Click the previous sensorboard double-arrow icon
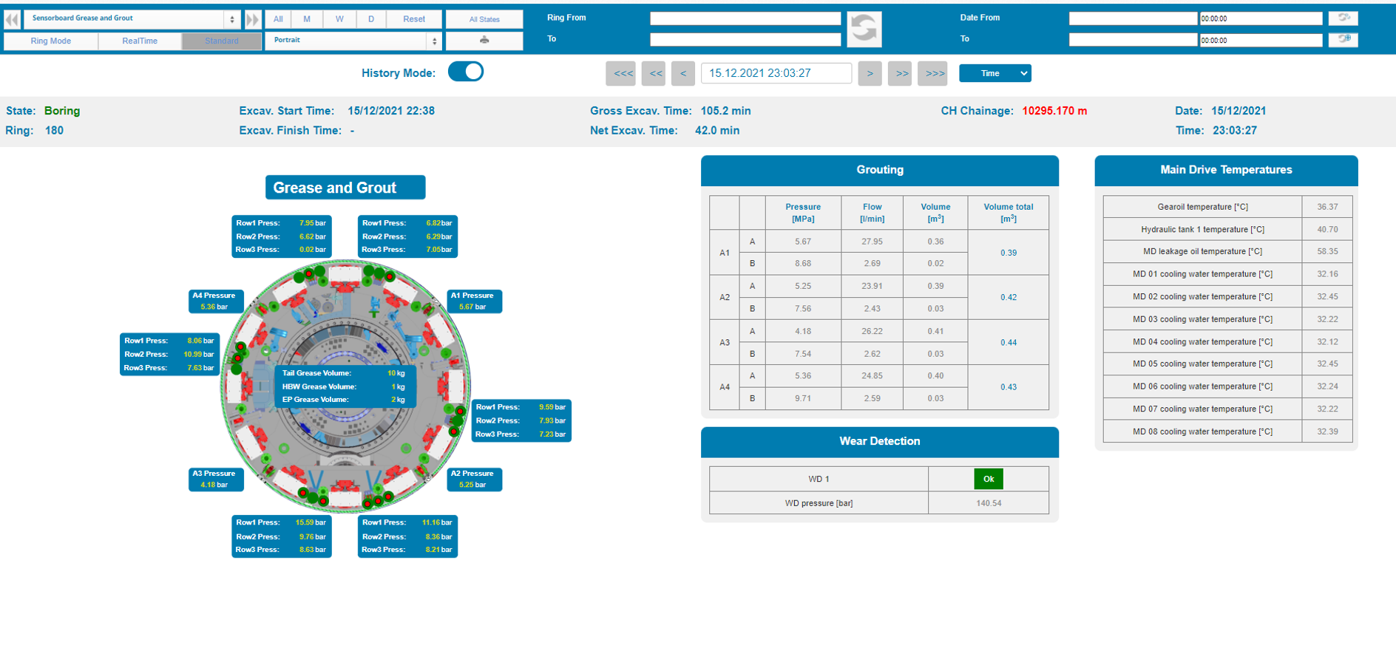Screen dimensions: 1396x648 (12, 19)
